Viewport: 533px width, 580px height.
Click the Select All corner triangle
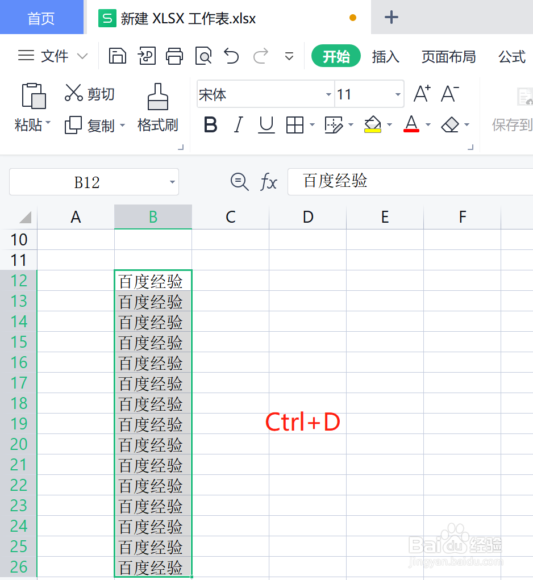tap(25, 217)
